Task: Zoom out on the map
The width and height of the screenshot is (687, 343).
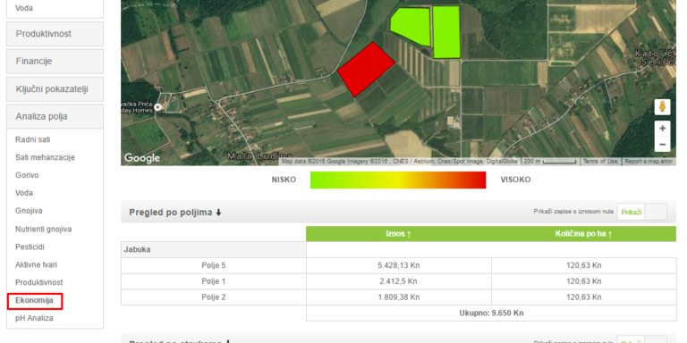Action: [662, 144]
